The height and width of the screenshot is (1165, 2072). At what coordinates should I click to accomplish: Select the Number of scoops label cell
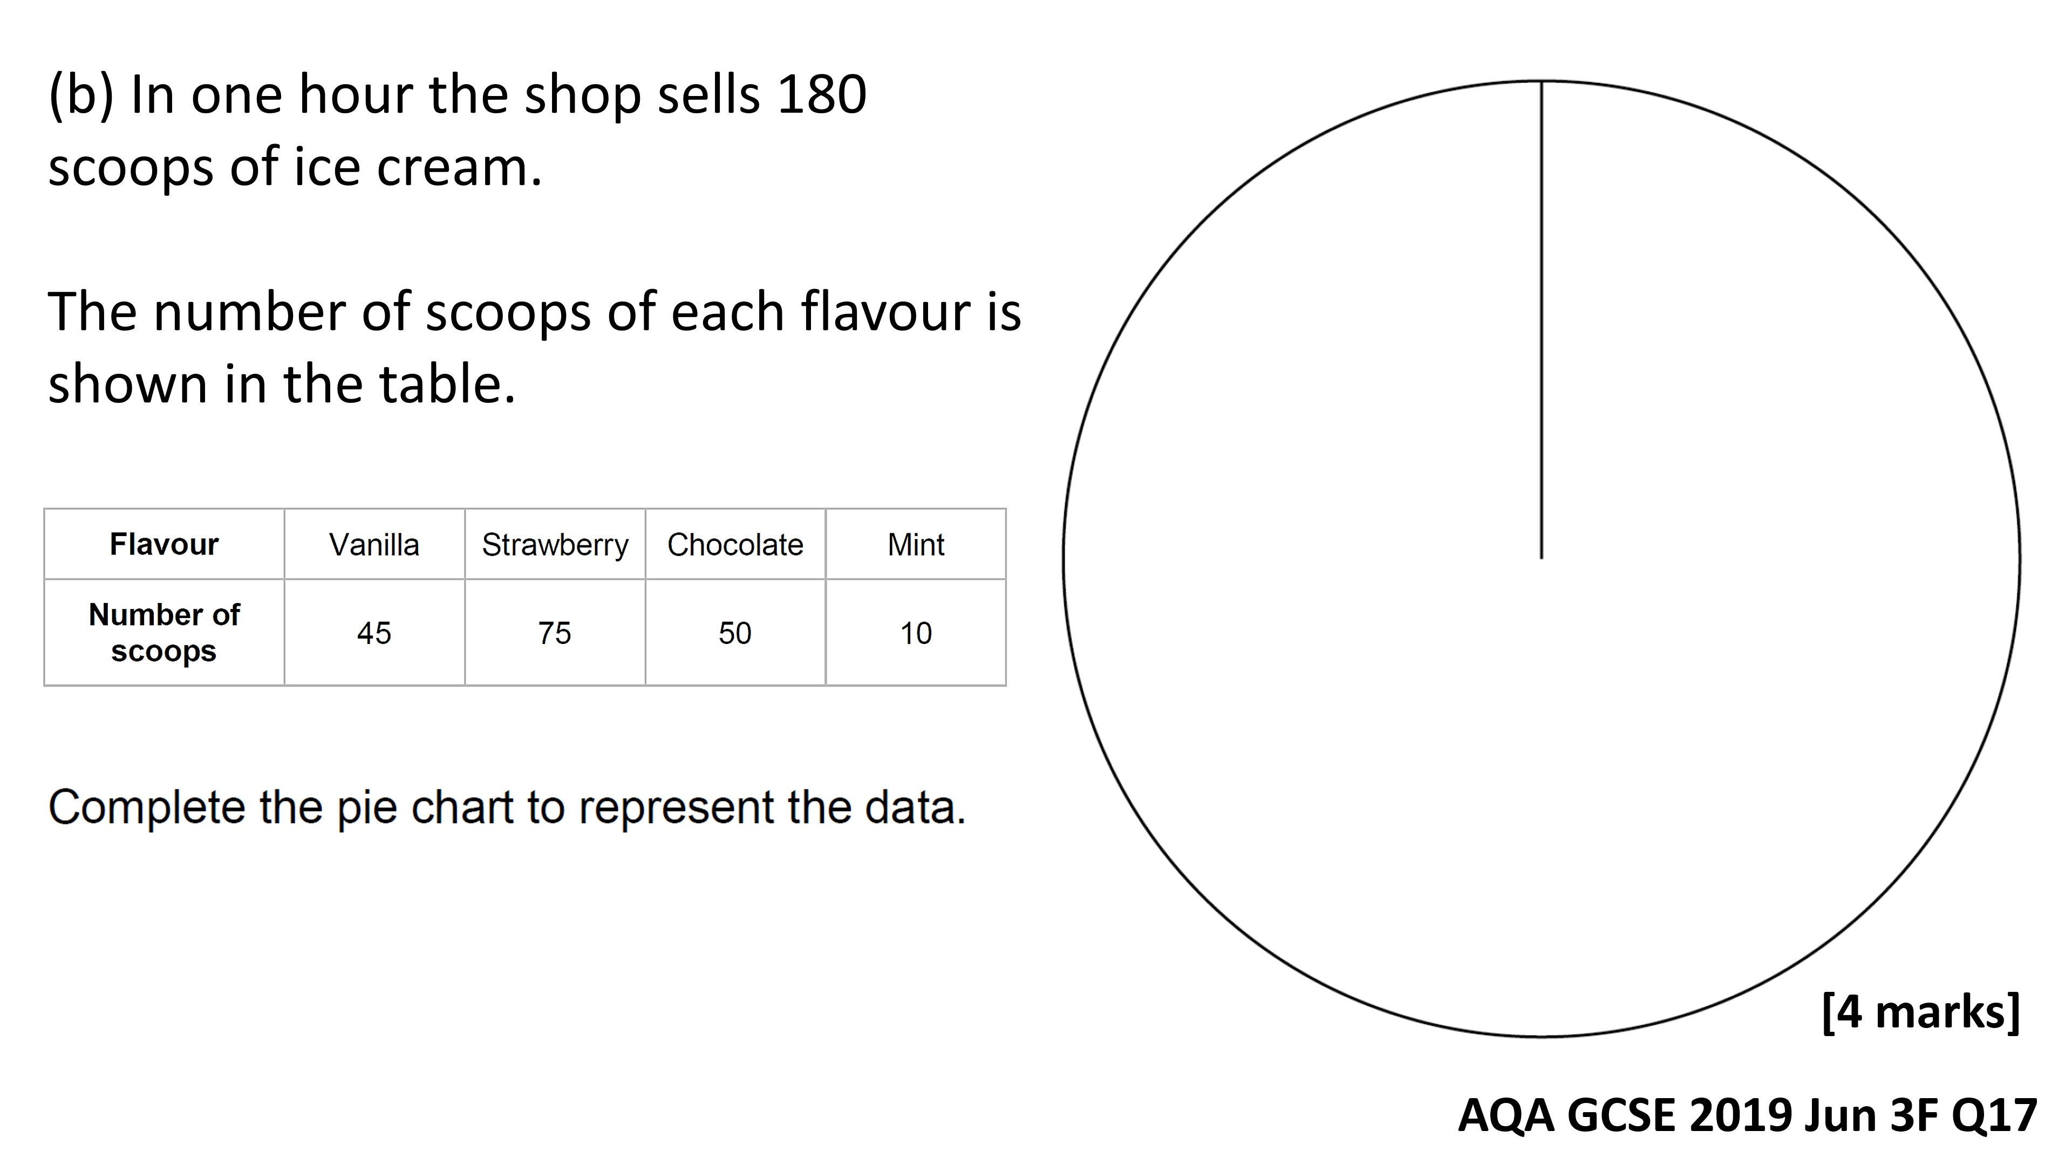(x=164, y=633)
